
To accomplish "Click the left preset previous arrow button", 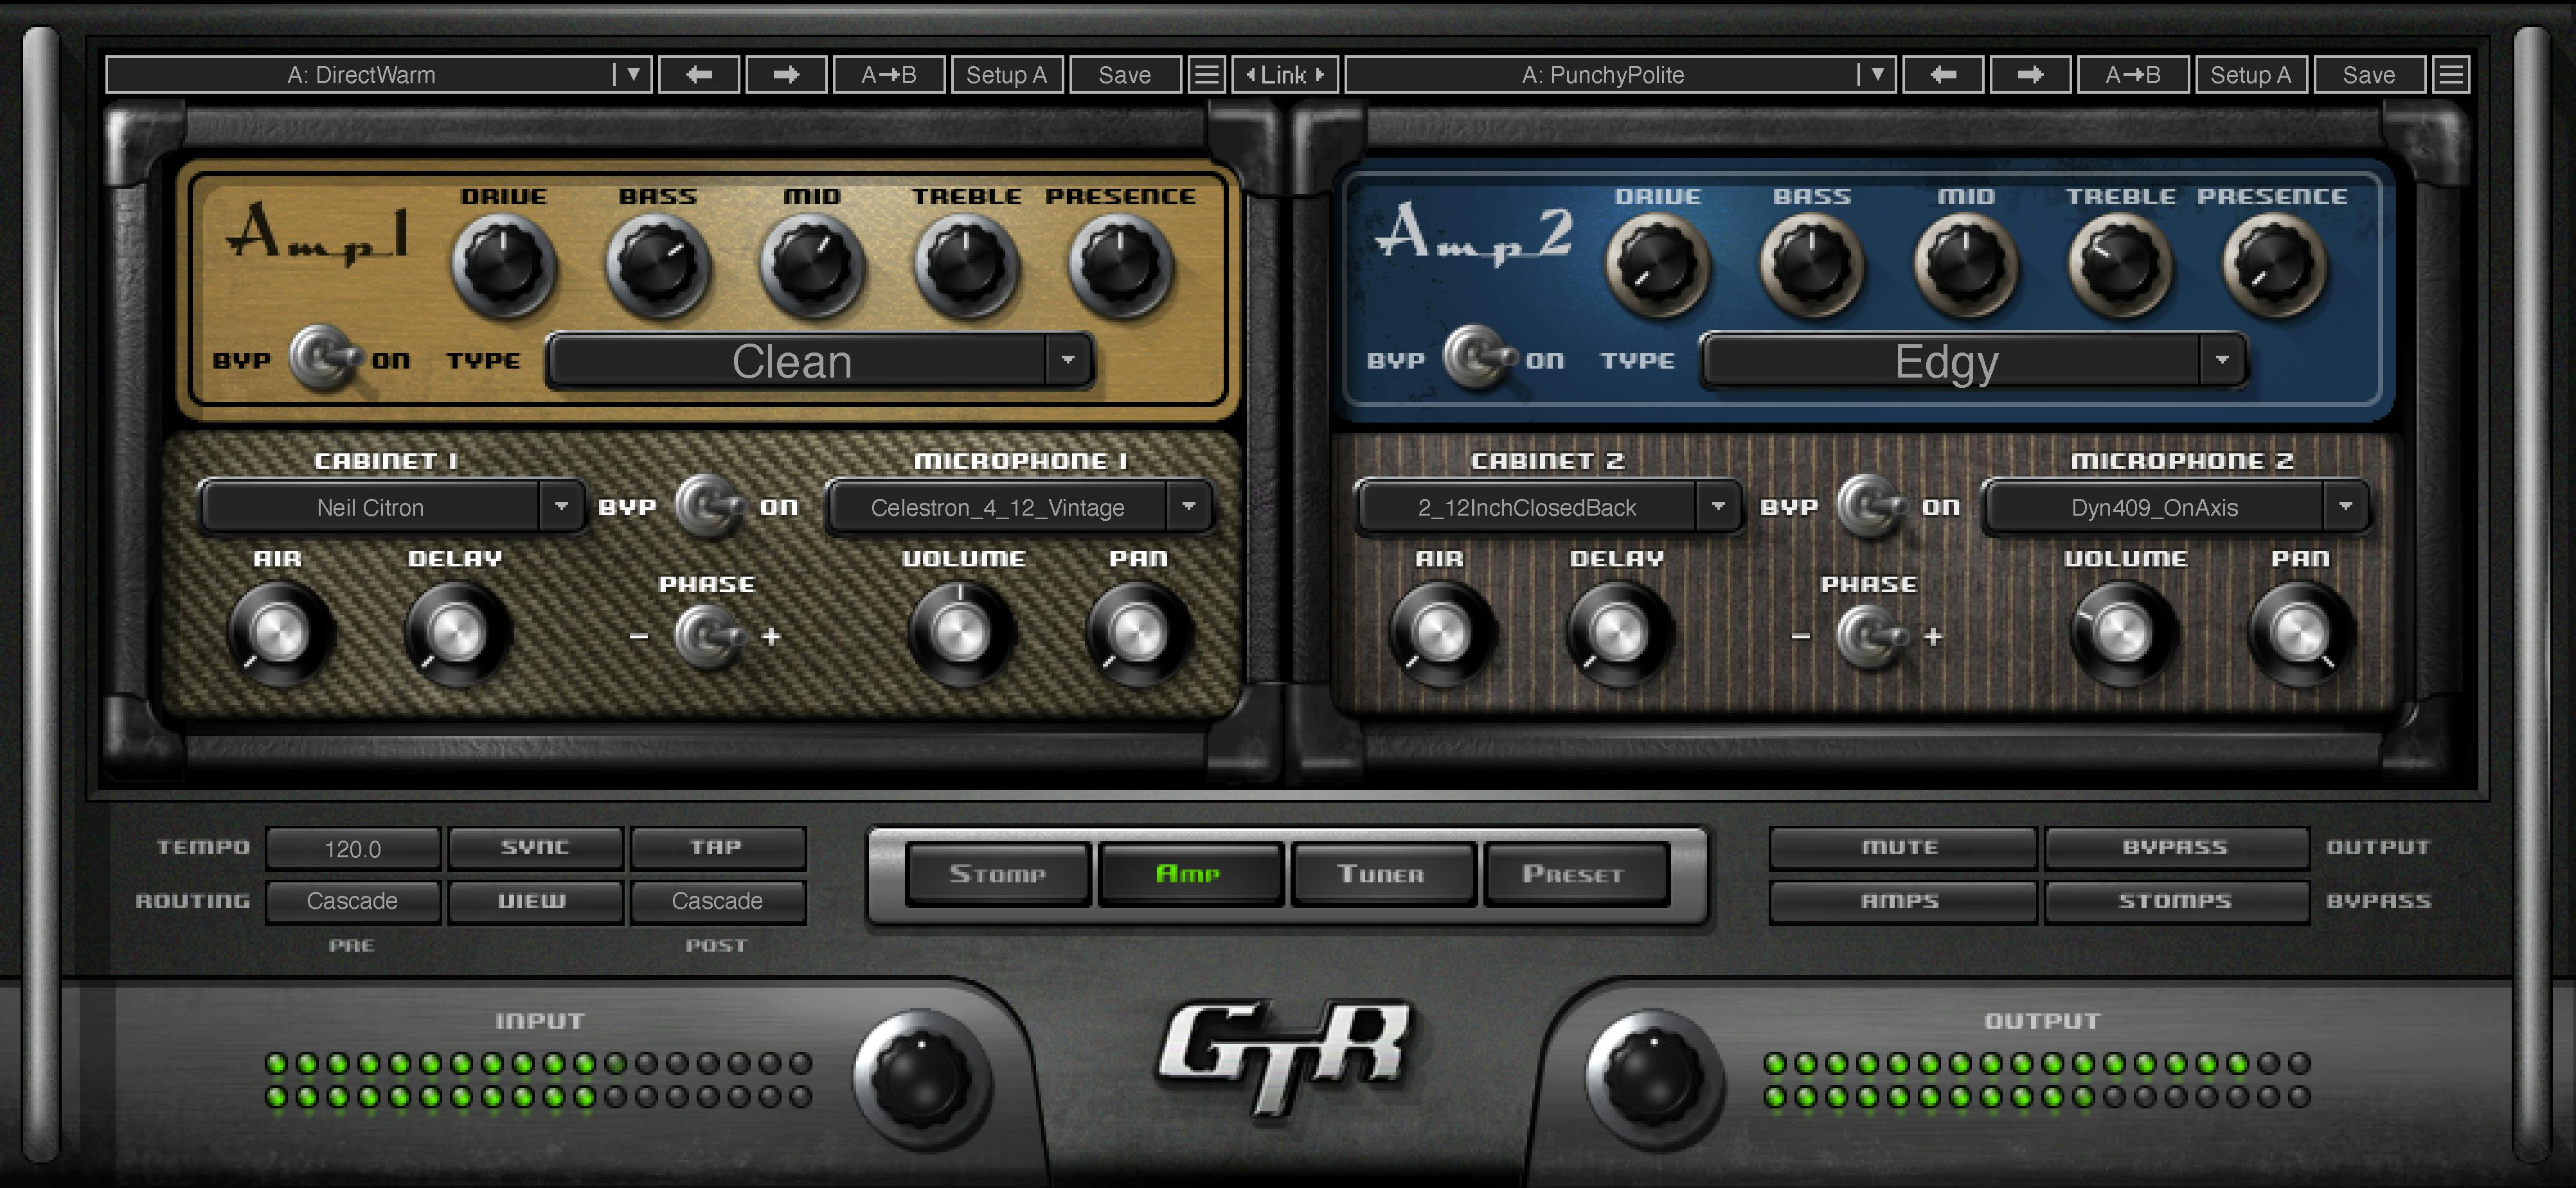I will coord(699,75).
